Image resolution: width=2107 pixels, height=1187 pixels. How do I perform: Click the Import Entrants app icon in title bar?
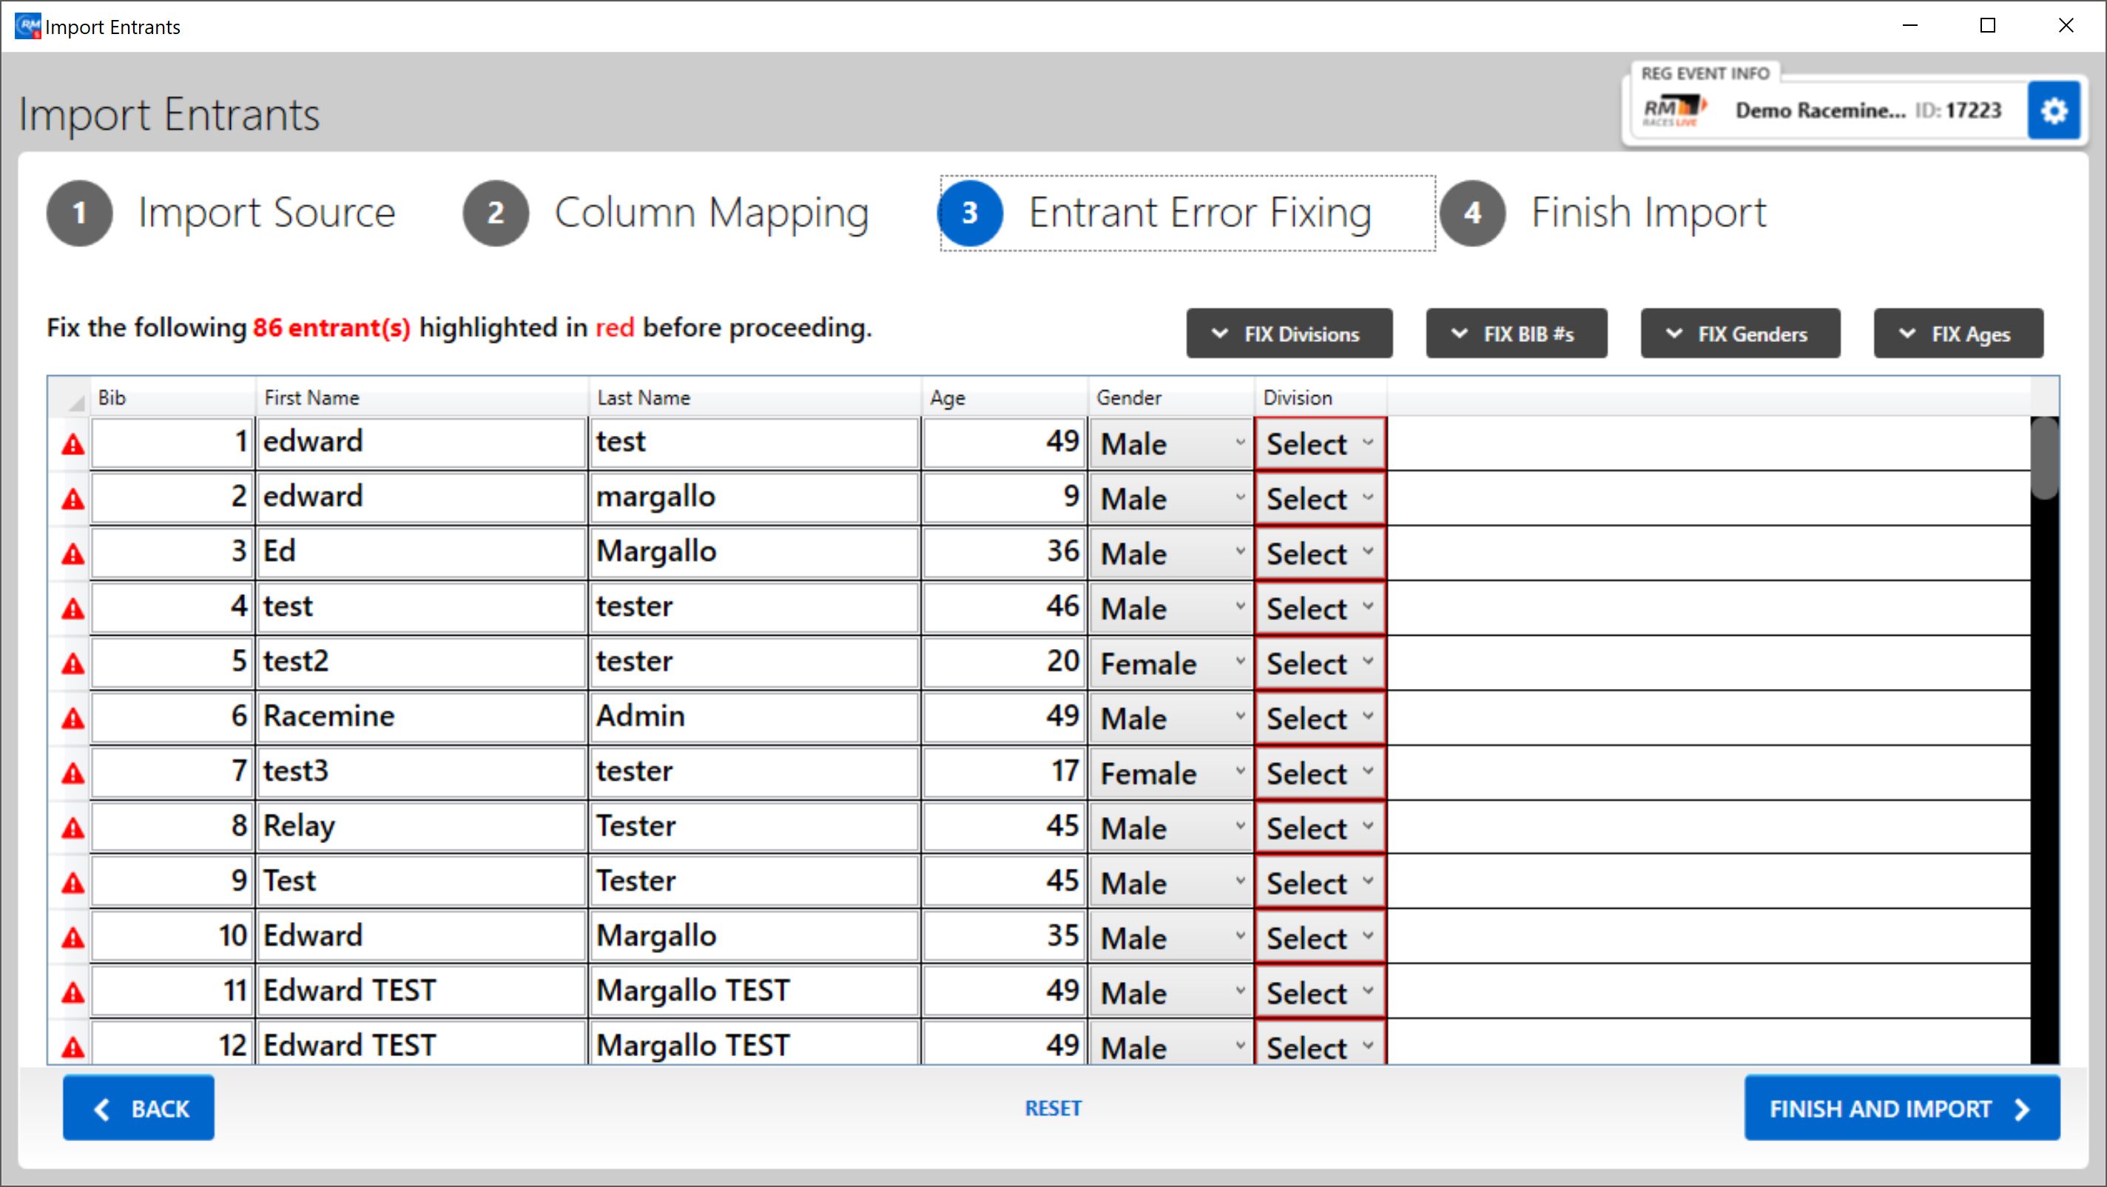(x=28, y=26)
